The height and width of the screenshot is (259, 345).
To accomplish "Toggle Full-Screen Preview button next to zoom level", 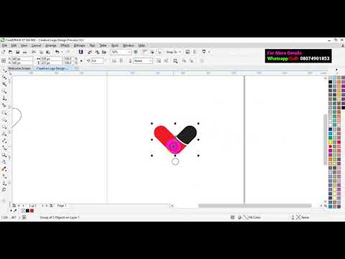I will (x=136, y=52).
